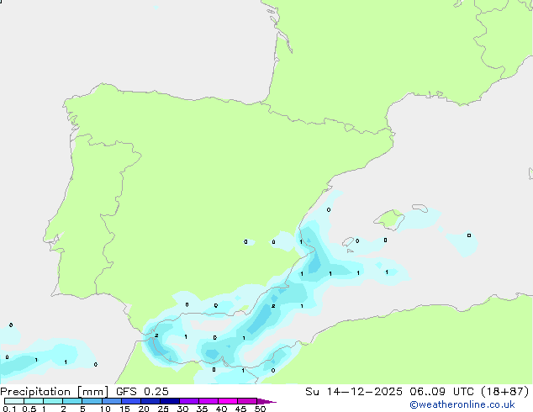Click Ibiza island on the map

coord(348,241)
